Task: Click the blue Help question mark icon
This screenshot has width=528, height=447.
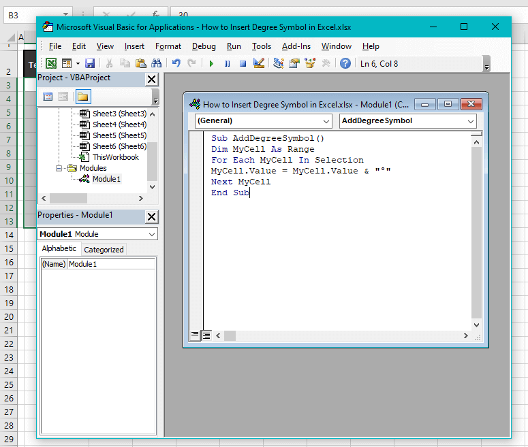Action: (x=345, y=63)
